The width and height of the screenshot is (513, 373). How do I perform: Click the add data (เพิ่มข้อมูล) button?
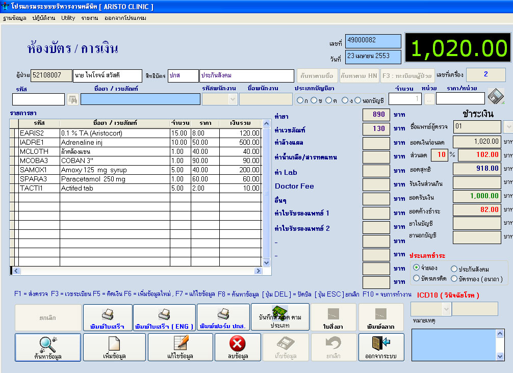(114, 347)
